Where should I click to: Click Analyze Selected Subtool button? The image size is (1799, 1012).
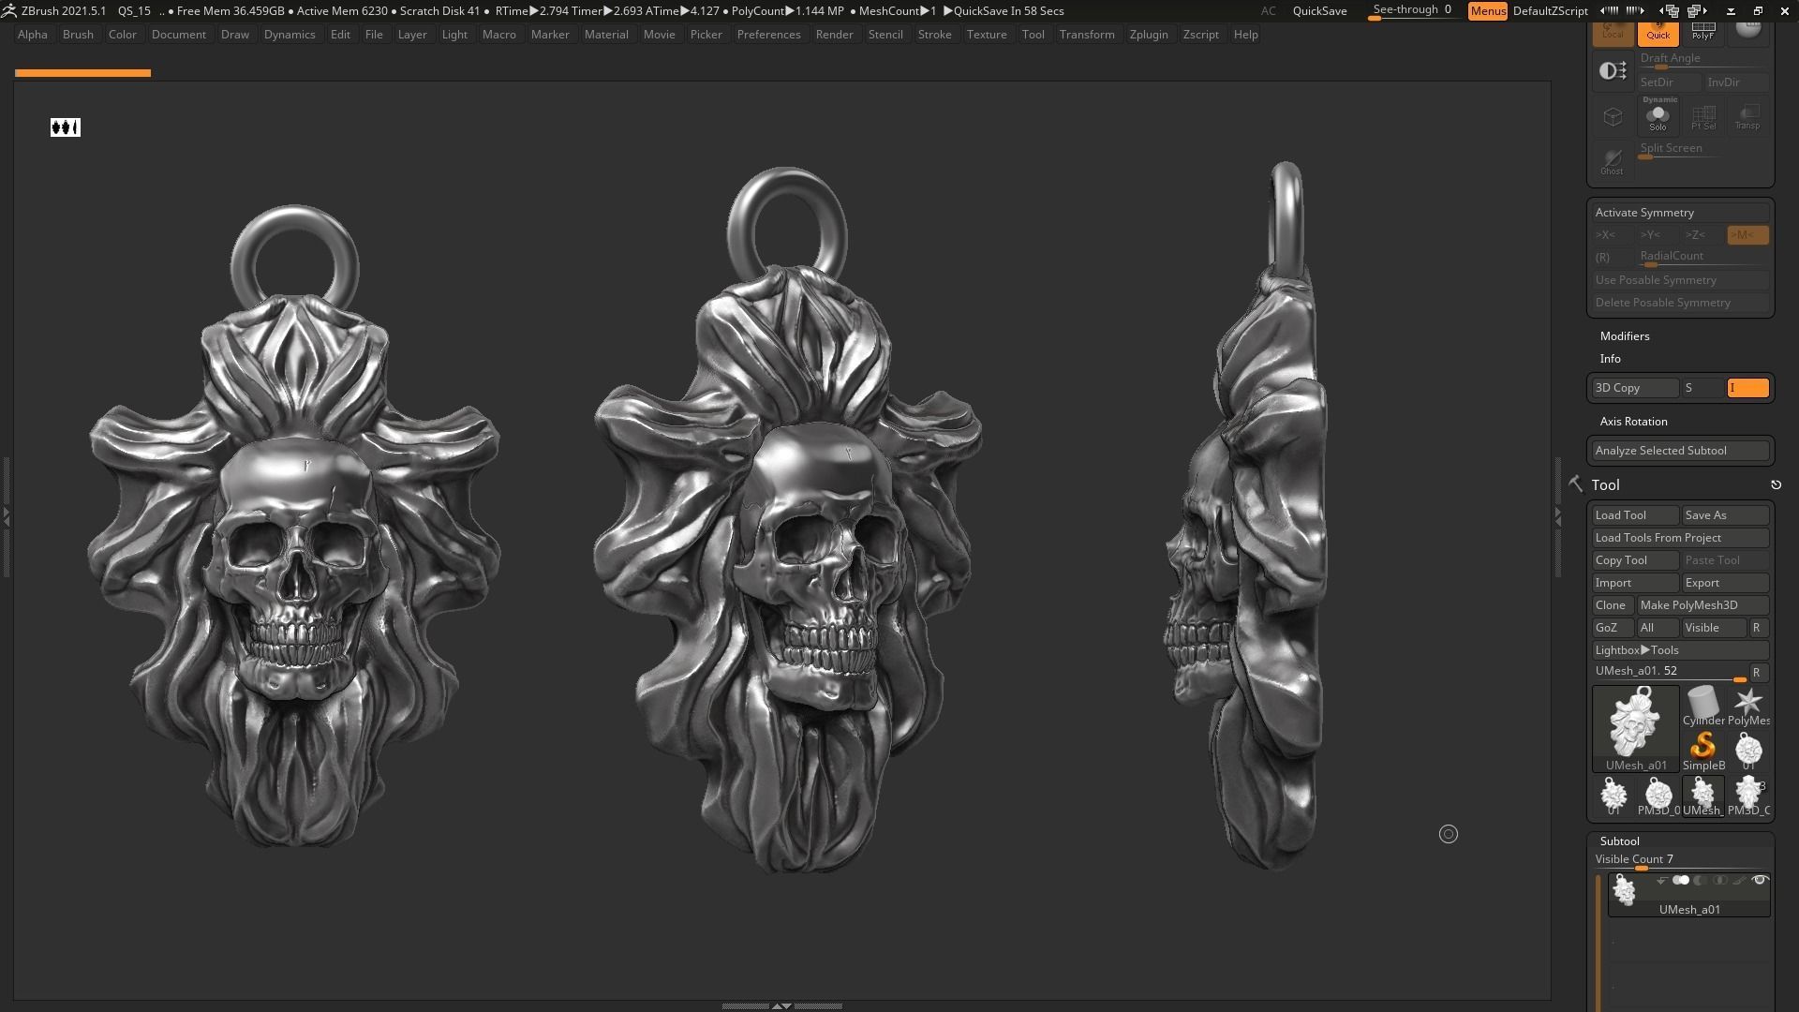pyautogui.click(x=1681, y=450)
